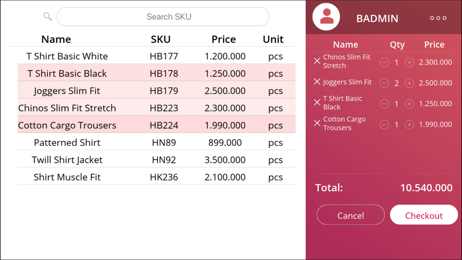Image resolution: width=462 pixels, height=260 pixels.
Task: Click the Cancel button
Action: 351,215
